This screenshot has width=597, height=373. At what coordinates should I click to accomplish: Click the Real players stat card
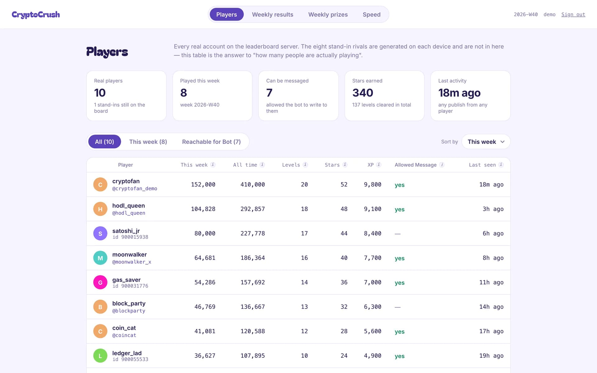click(x=126, y=96)
